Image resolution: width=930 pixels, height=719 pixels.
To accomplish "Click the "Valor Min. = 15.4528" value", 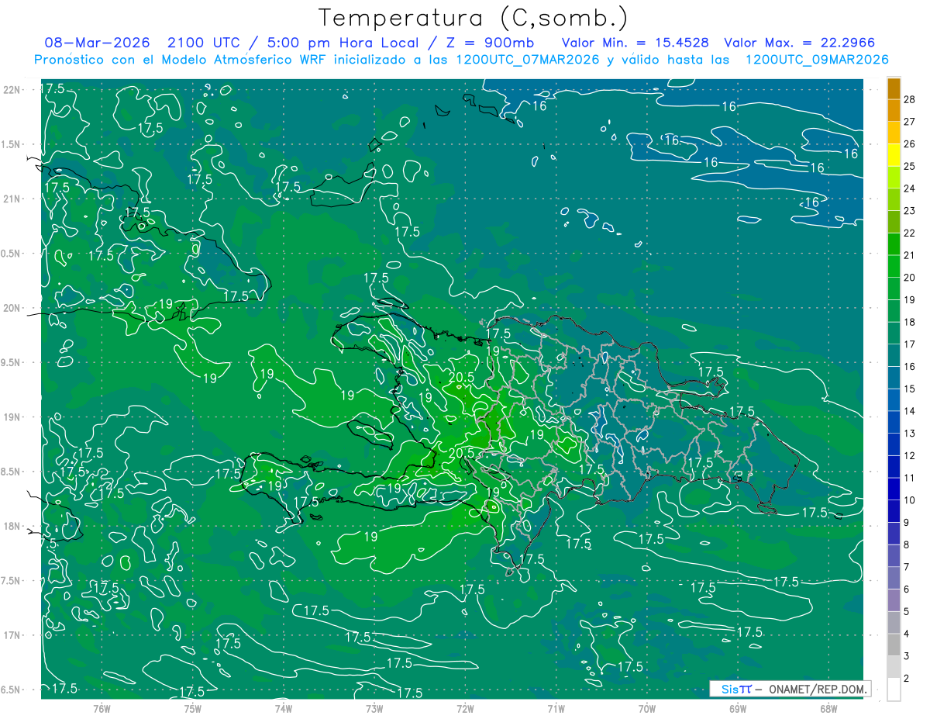I will tap(634, 43).
